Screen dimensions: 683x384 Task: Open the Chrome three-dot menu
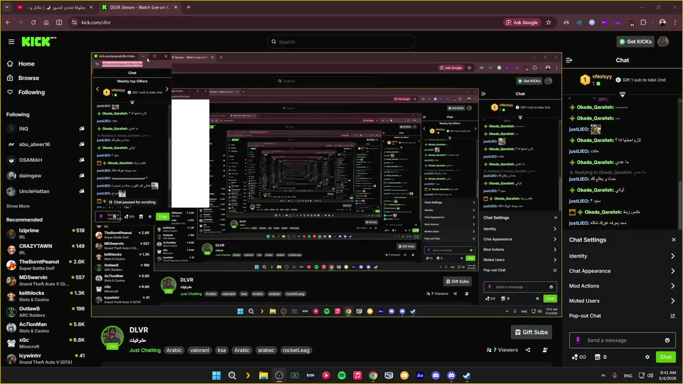tap(675, 22)
